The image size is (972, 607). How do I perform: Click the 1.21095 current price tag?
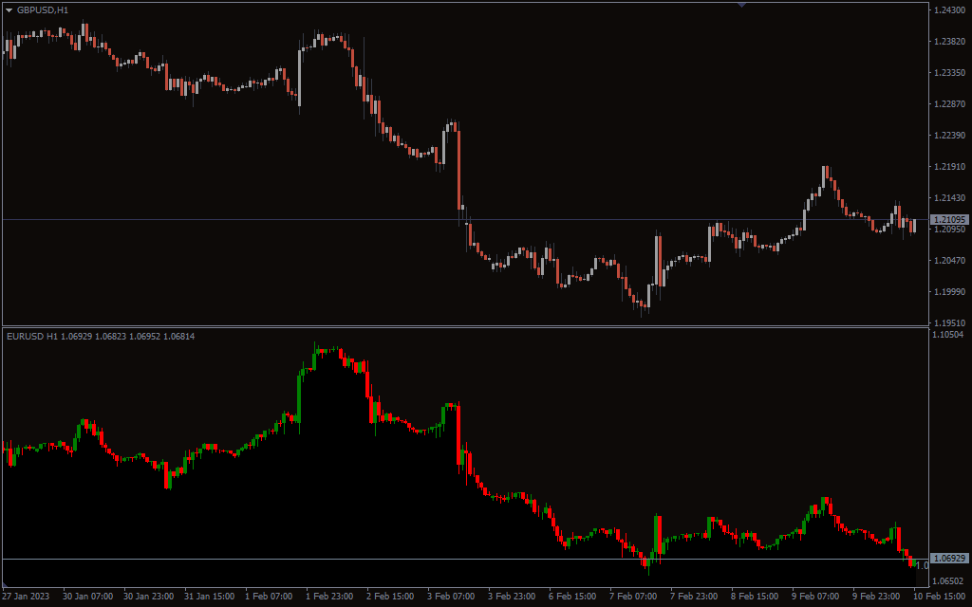949,219
